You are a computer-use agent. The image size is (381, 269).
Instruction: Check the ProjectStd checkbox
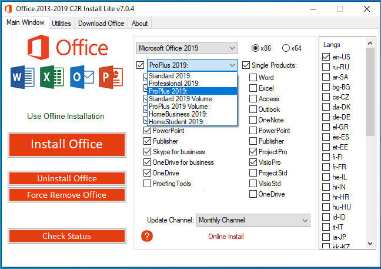click(x=253, y=173)
